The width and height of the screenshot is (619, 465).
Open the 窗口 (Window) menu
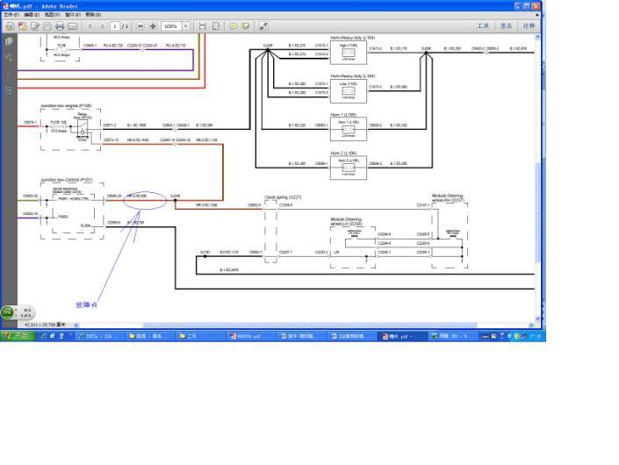73,15
